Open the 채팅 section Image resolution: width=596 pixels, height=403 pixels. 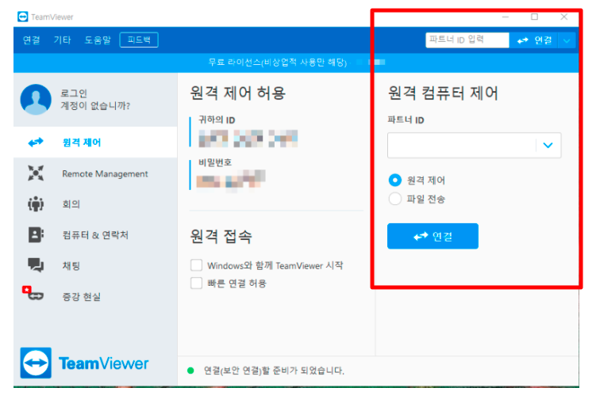[x=95, y=265]
